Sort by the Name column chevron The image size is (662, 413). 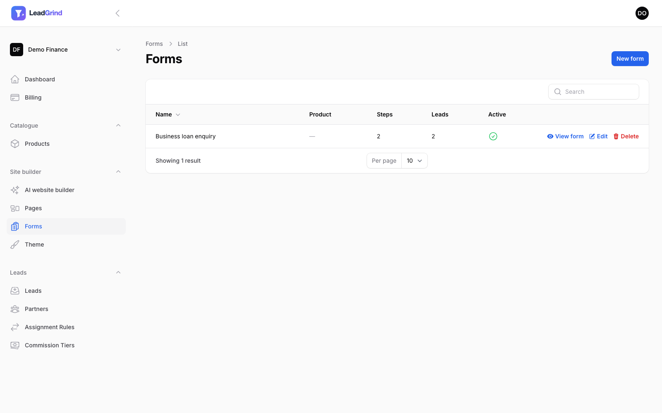tap(178, 115)
